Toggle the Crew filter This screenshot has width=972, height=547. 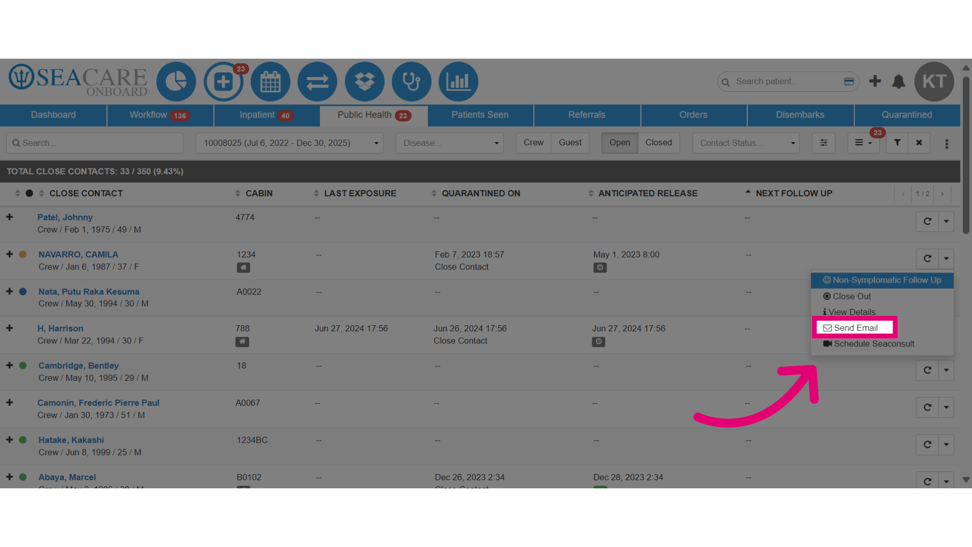pos(534,143)
